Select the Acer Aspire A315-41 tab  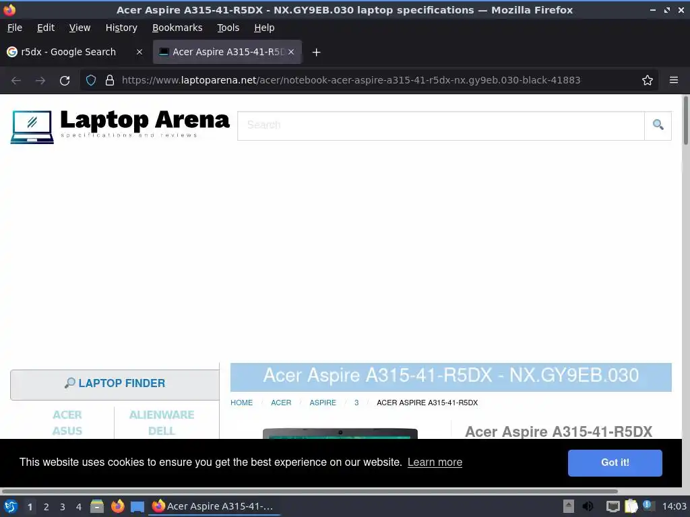227,52
